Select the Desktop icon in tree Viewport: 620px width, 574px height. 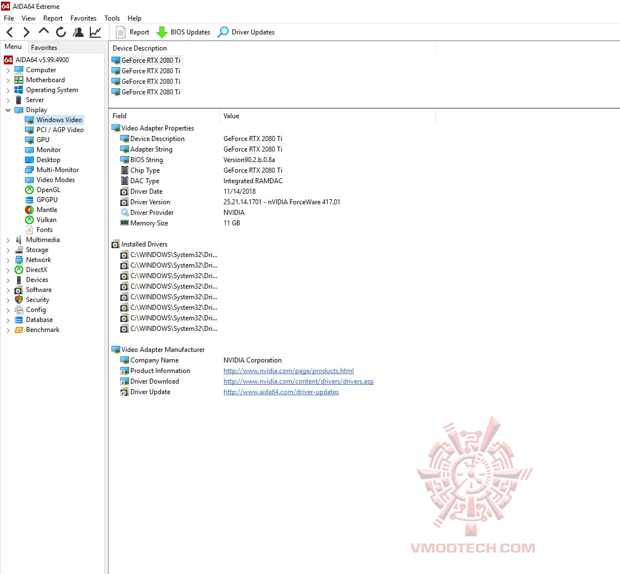tap(29, 160)
